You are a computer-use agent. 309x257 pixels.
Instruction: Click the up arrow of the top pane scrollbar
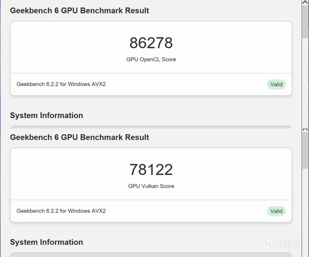coord(305,2)
